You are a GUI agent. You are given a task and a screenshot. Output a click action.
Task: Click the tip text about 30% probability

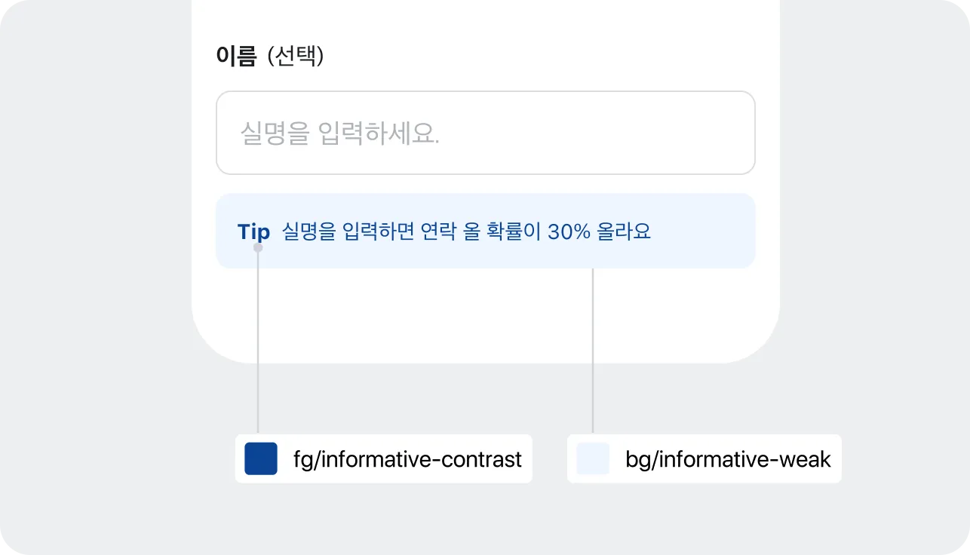pyautogui.click(x=468, y=231)
